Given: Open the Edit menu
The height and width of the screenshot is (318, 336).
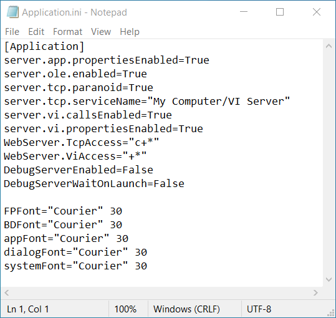Looking at the screenshot, I should point(36,32).
